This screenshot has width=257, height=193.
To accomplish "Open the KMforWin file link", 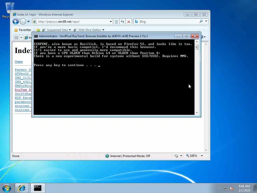I will click(x=23, y=86).
